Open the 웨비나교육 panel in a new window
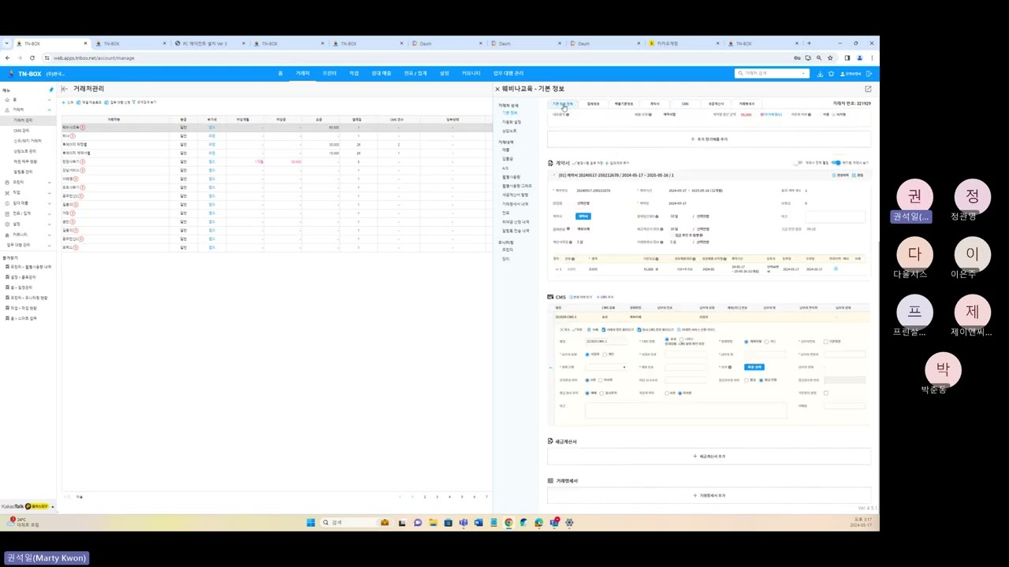The height and width of the screenshot is (567, 1009). [x=868, y=89]
